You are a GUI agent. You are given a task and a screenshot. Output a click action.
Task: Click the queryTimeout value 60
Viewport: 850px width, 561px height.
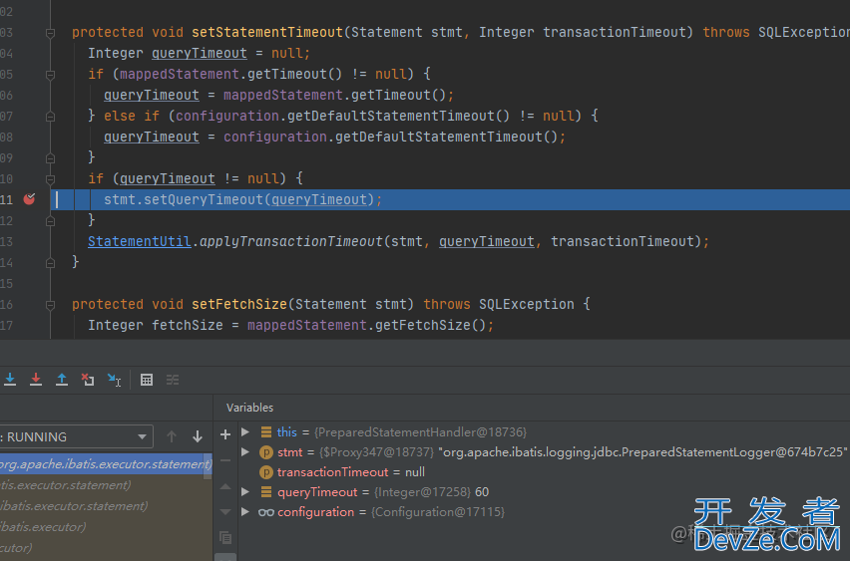point(482,491)
